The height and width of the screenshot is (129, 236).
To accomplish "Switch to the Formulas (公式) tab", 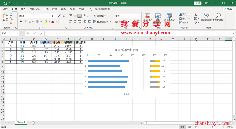I will click(46, 9).
